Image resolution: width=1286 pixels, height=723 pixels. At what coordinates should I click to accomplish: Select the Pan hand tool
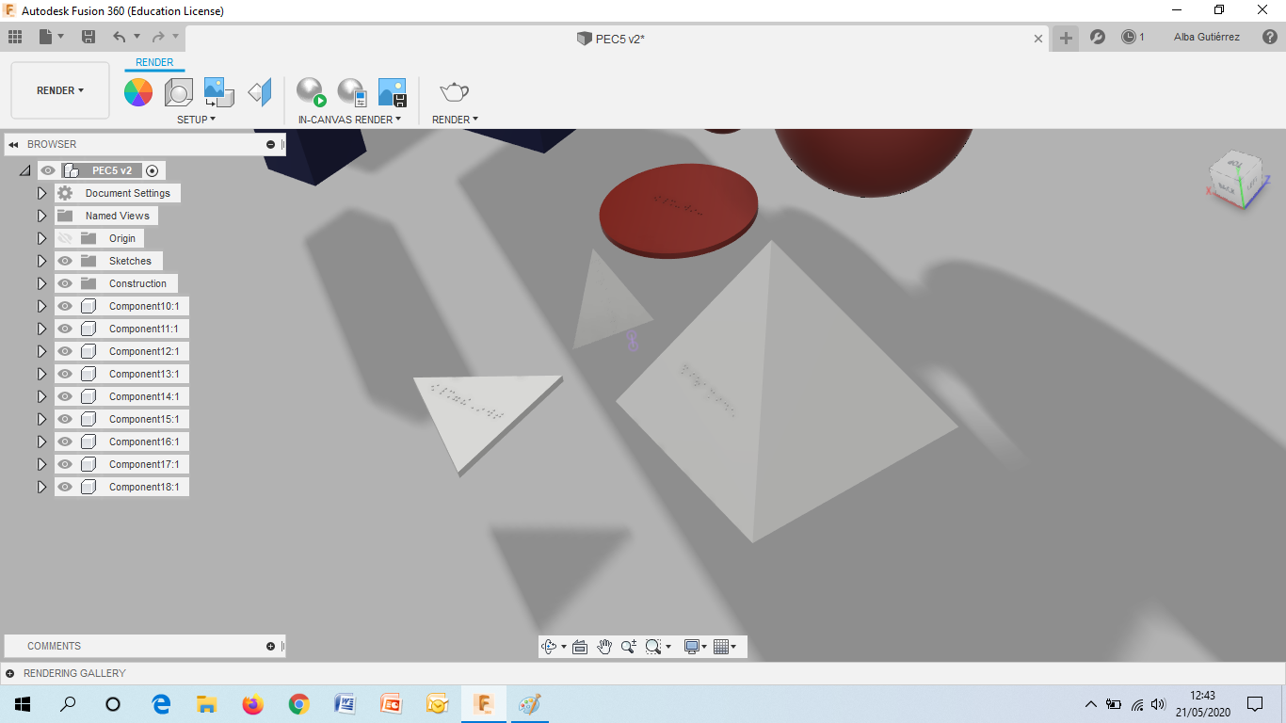tap(604, 647)
